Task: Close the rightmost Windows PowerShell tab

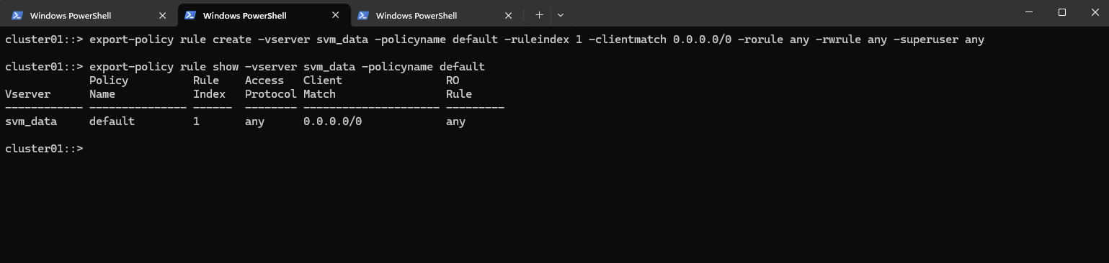Action: pyautogui.click(x=509, y=15)
